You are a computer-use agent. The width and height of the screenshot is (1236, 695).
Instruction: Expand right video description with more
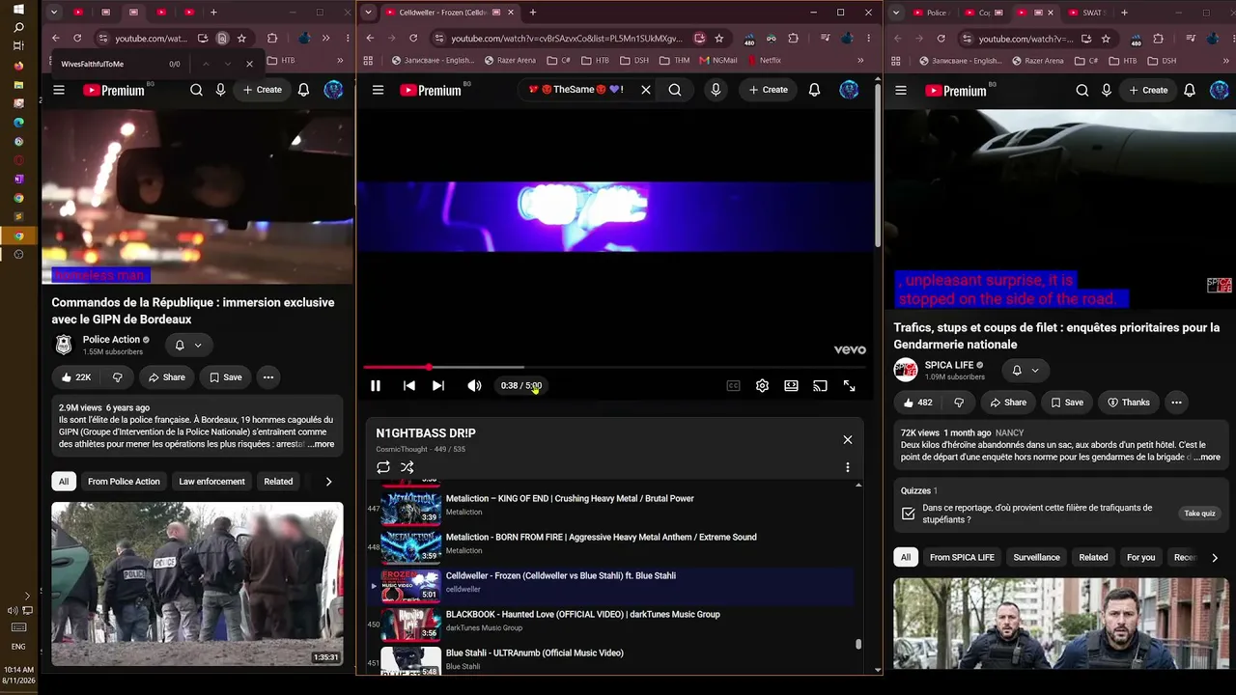point(1207,458)
